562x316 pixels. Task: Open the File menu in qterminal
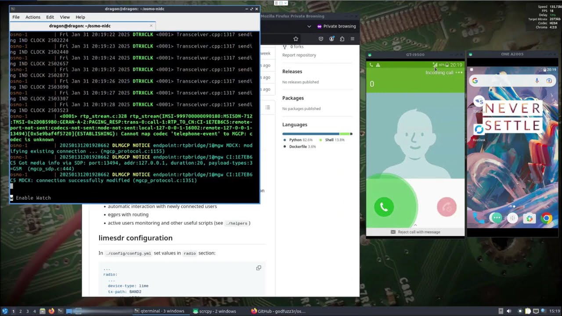click(x=16, y=17)
